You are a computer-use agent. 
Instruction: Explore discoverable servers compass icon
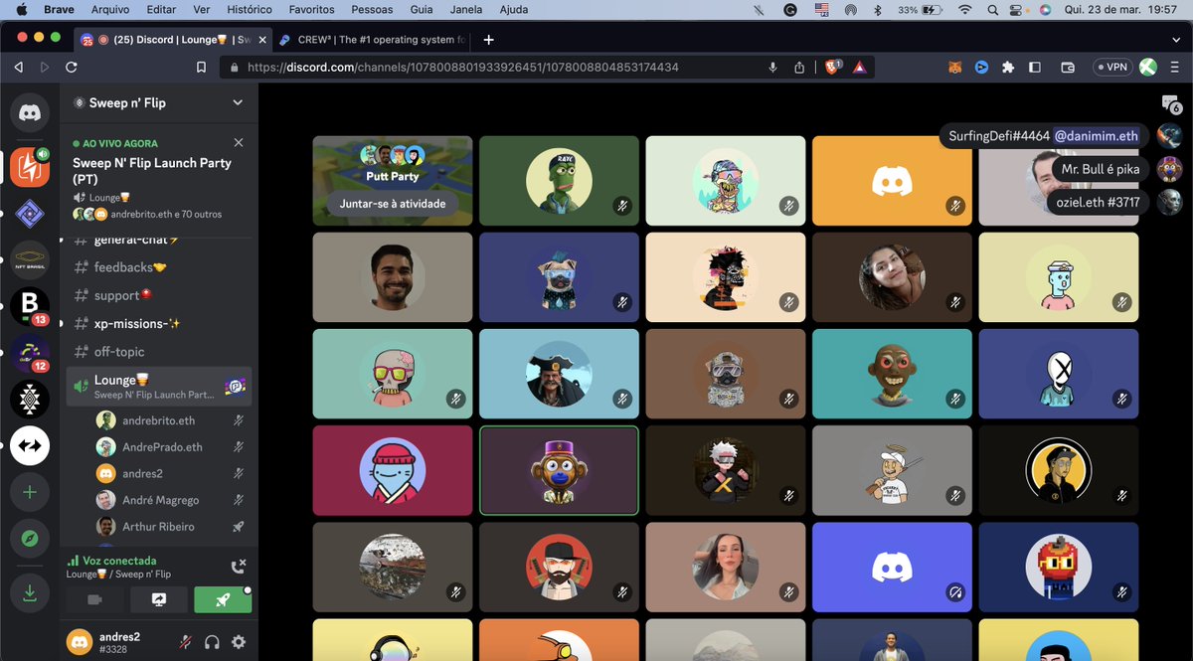[x=30, y=539]
